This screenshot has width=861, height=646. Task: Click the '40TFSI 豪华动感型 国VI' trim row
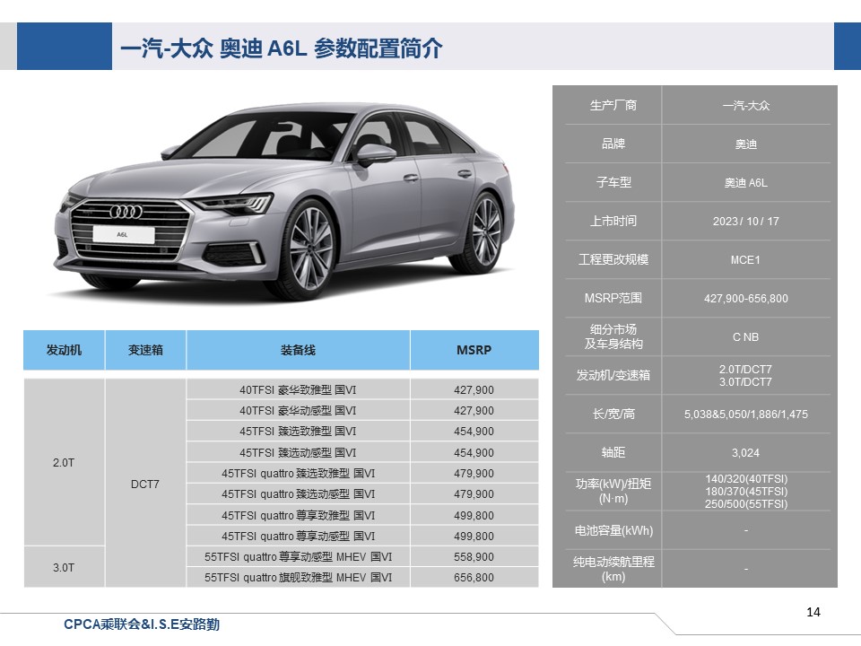298,410
